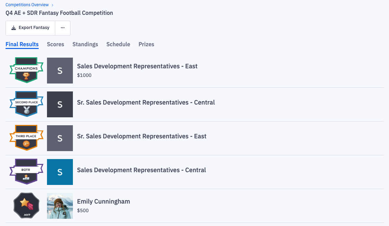The image size is (389, 226).
Task: Select the Schedule tab
Action: [118, 44]
